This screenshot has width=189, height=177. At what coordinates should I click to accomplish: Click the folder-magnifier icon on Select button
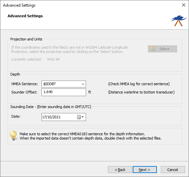coord(153,49)
